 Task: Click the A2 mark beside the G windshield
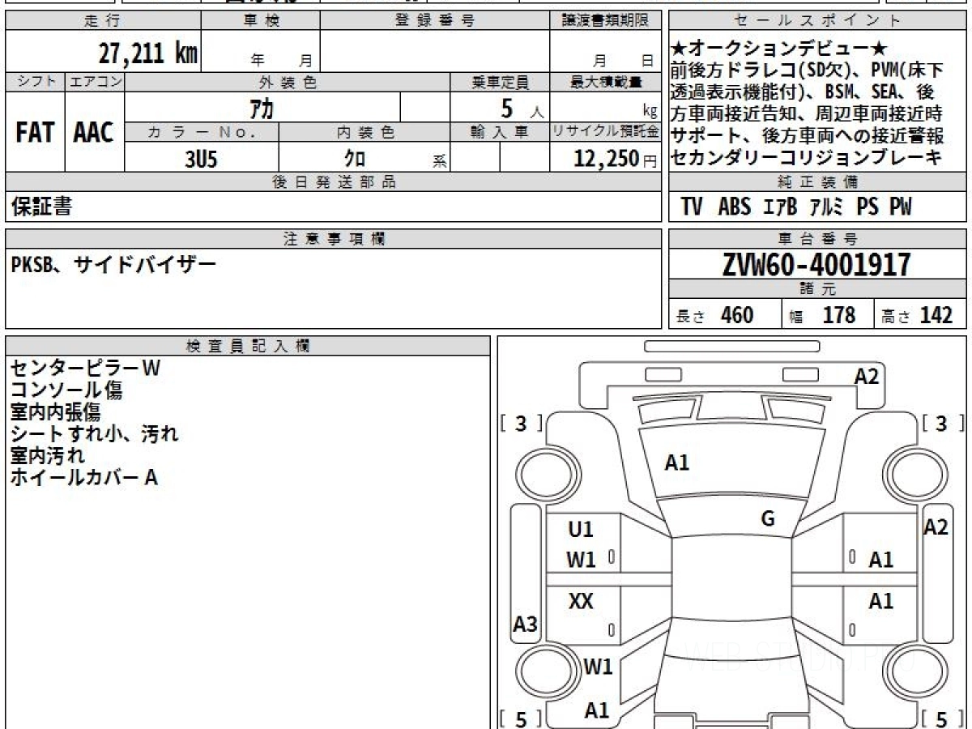coord(936,527)
